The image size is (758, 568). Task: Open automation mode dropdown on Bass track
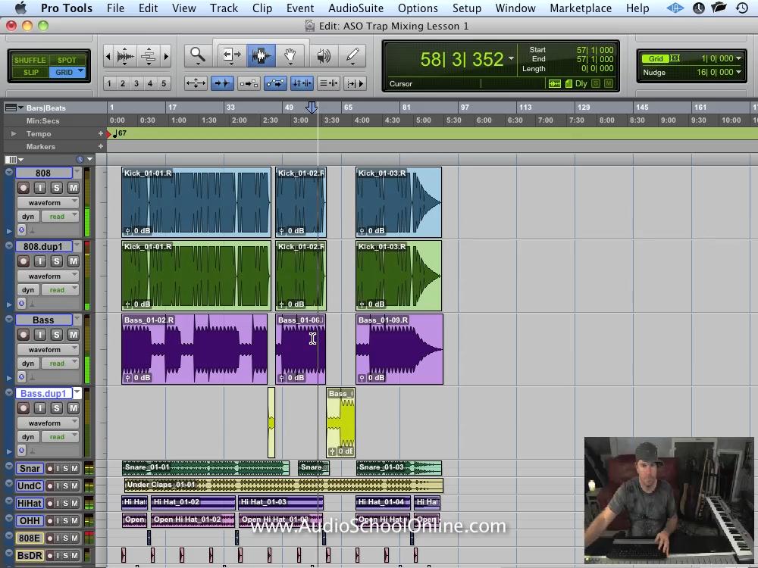click(x=61, y=364)
